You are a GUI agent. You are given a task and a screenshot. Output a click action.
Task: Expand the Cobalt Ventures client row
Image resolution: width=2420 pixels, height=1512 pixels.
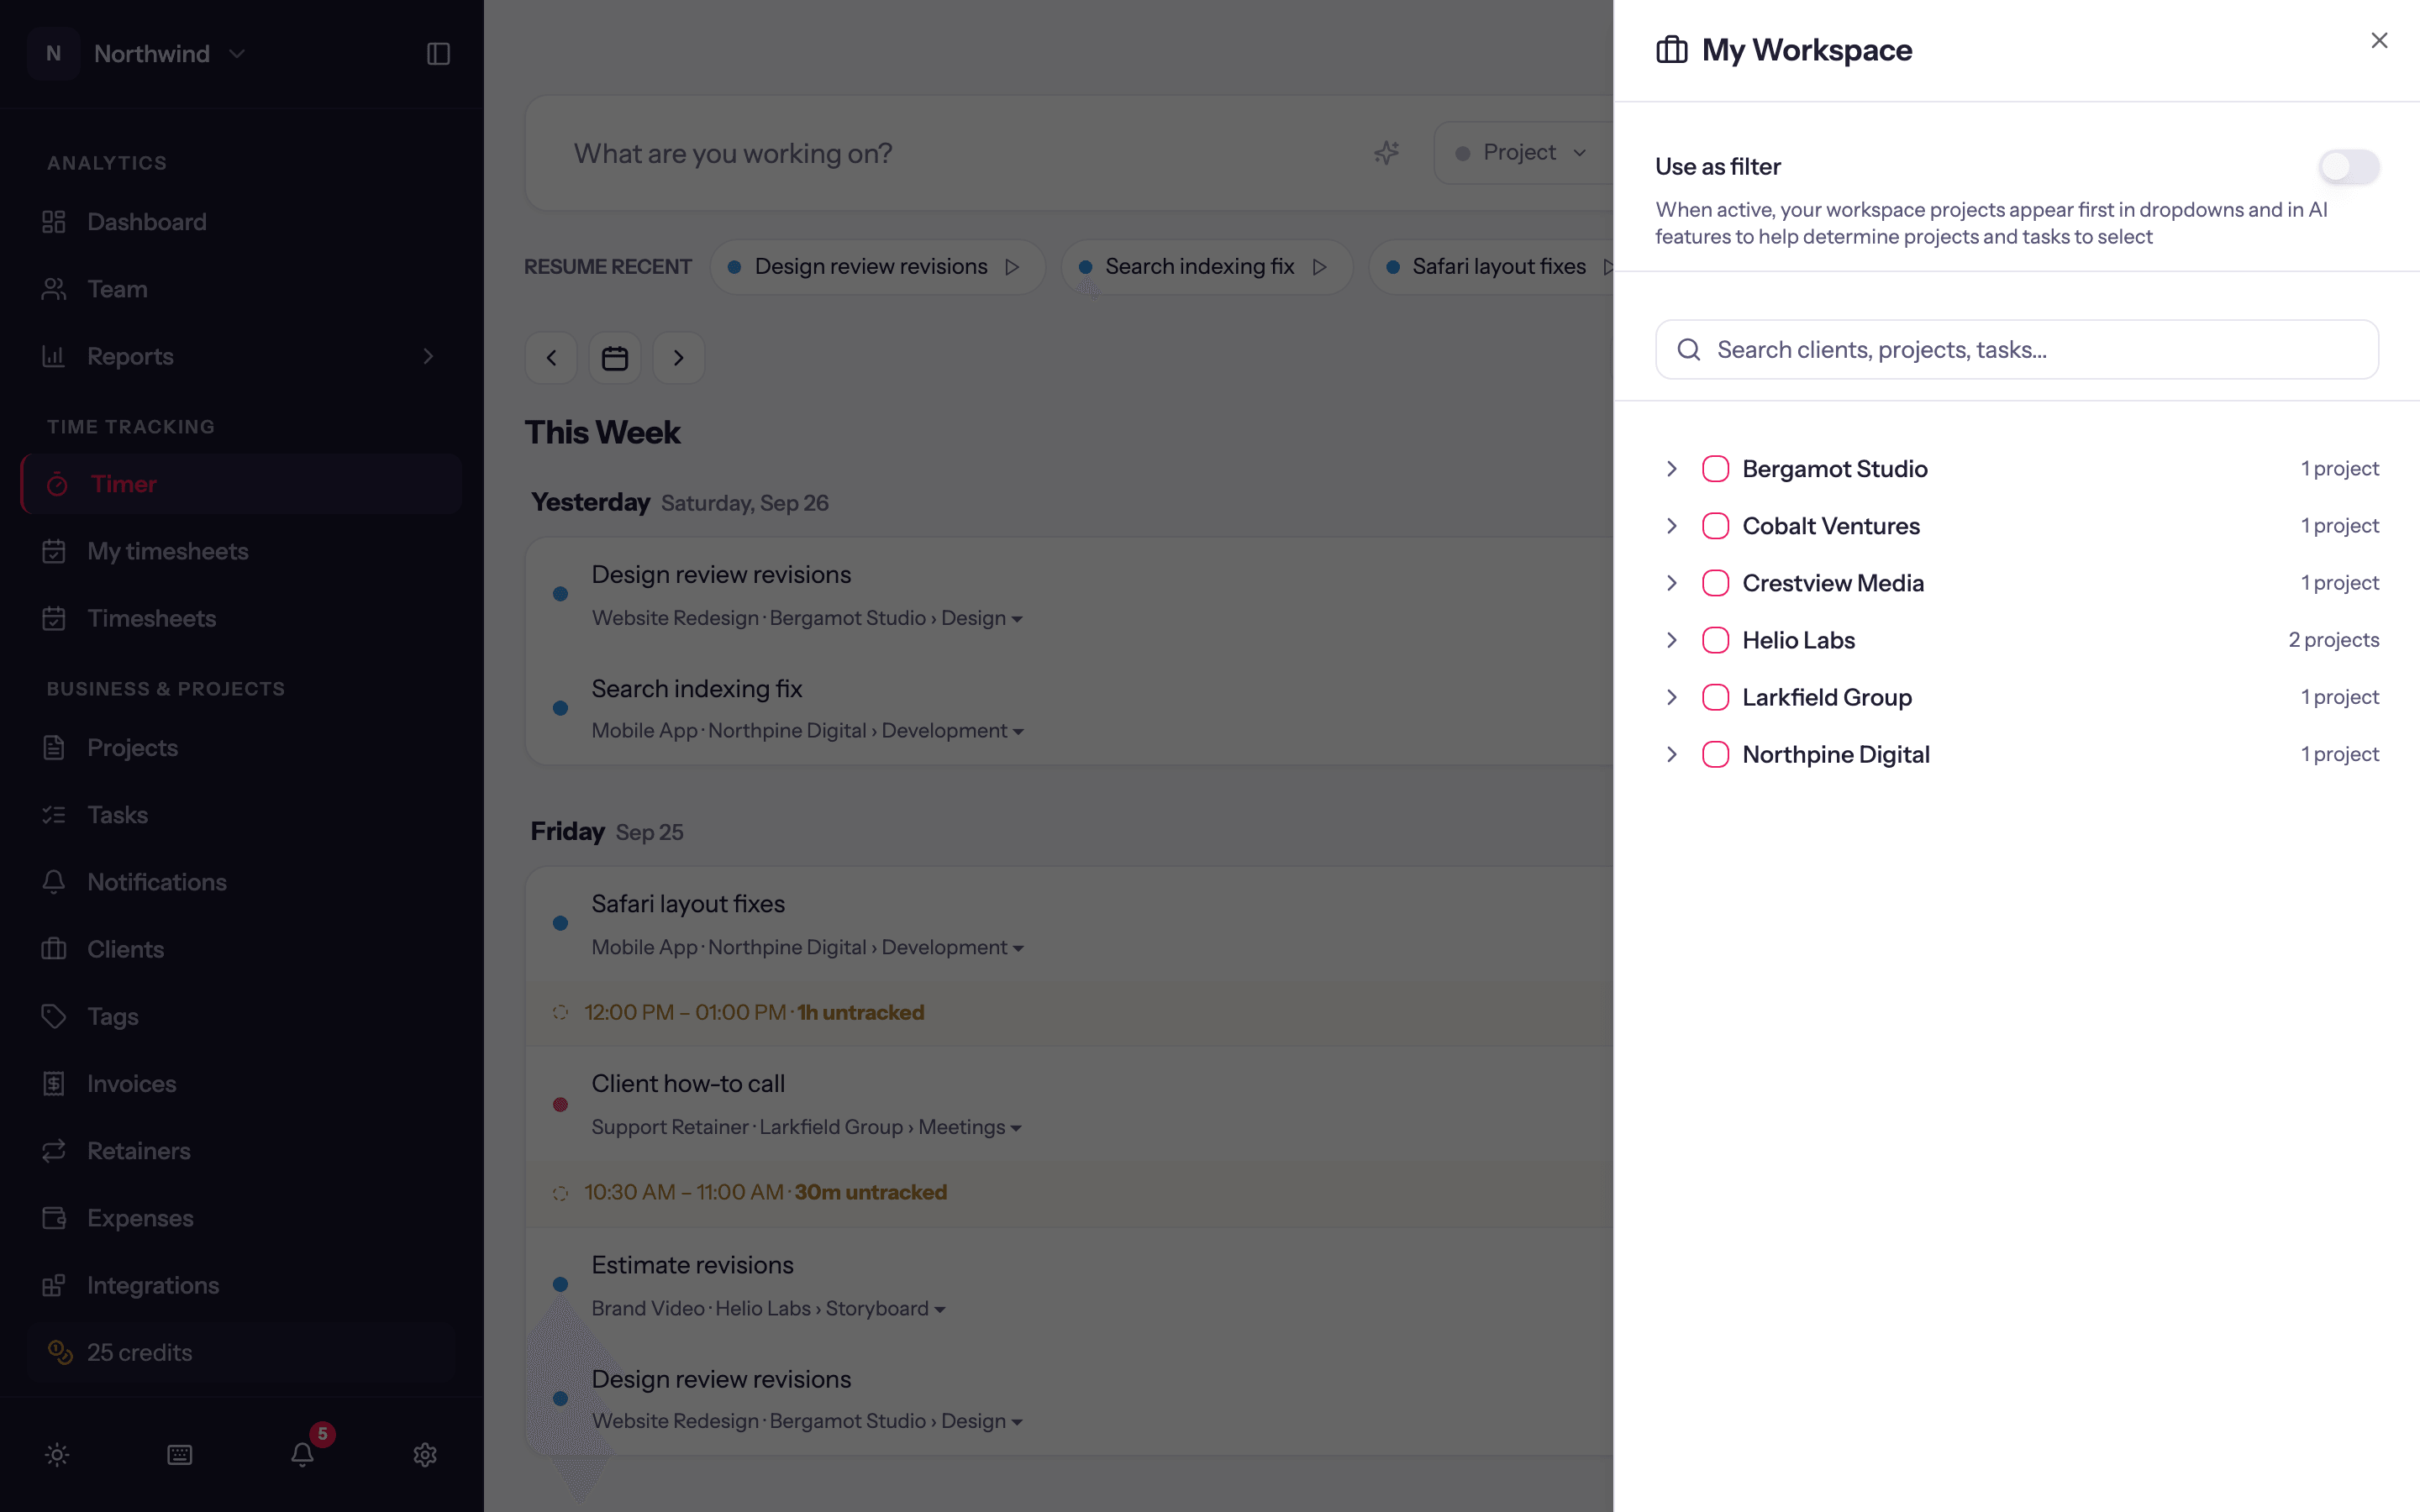(1672, 526)
